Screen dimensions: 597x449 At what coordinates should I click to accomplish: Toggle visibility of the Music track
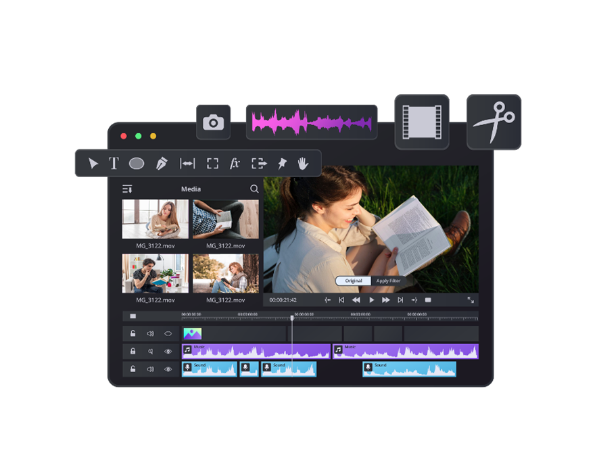point(168,351)
